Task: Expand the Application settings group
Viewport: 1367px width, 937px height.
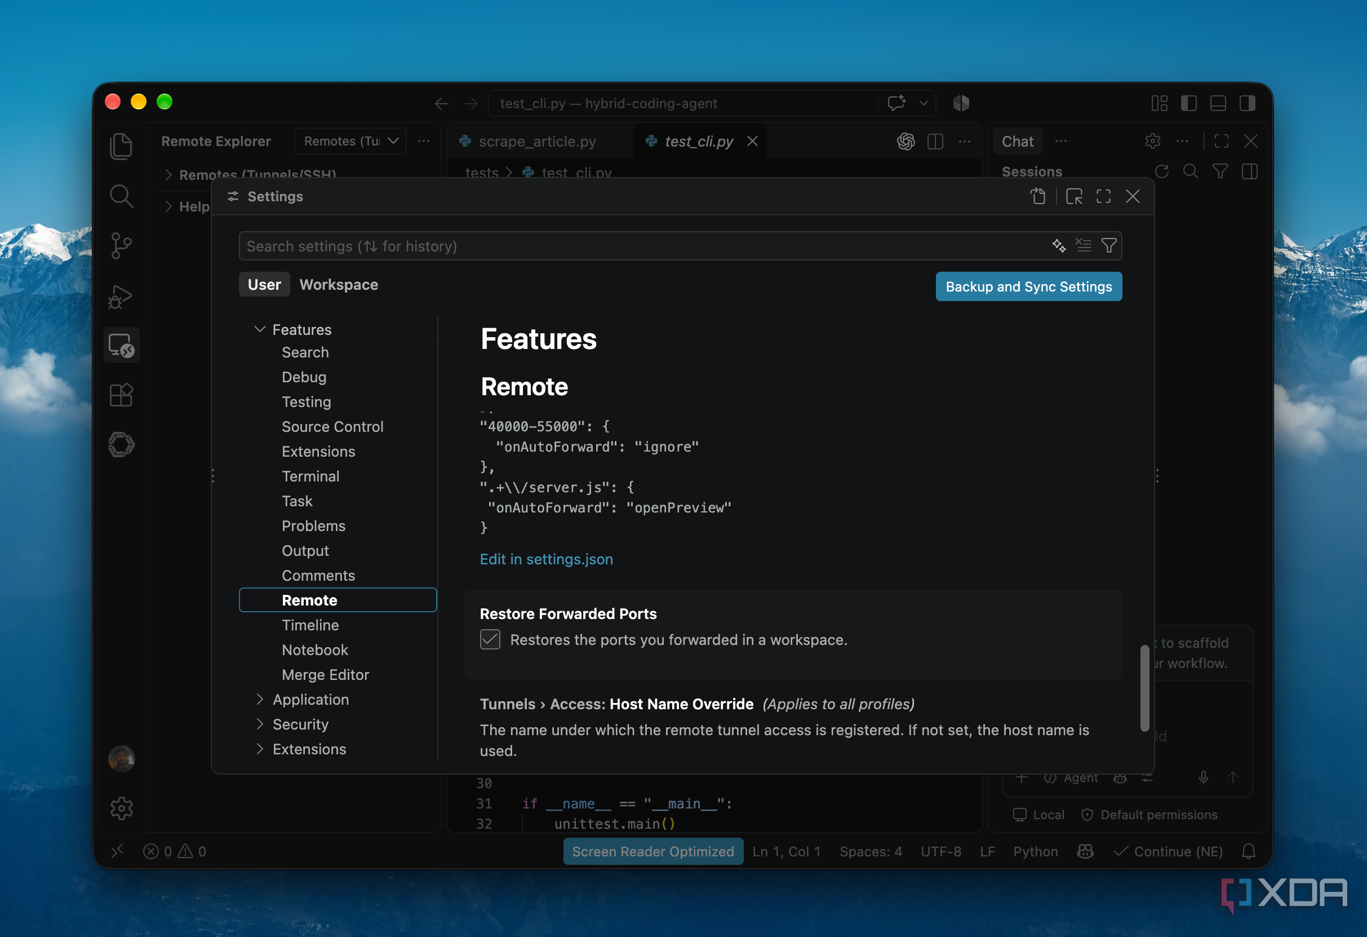Action: click(x=260, y=699)
